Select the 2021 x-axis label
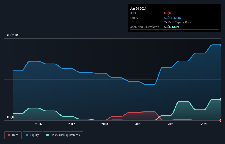The width and height of the screenshot is (225, 144). click(x=204, y=124)
